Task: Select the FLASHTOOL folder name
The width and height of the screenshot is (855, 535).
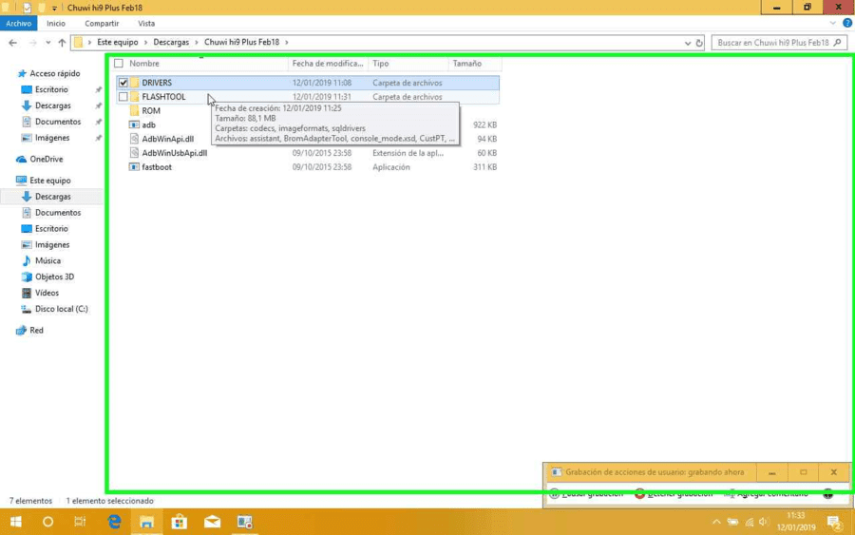Action: (163, 97)
